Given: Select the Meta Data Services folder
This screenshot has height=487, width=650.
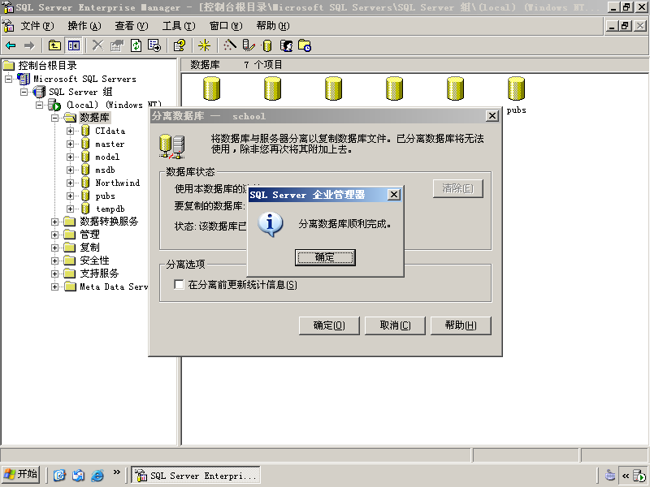Looking at the screenshot, I should (114, 287).
